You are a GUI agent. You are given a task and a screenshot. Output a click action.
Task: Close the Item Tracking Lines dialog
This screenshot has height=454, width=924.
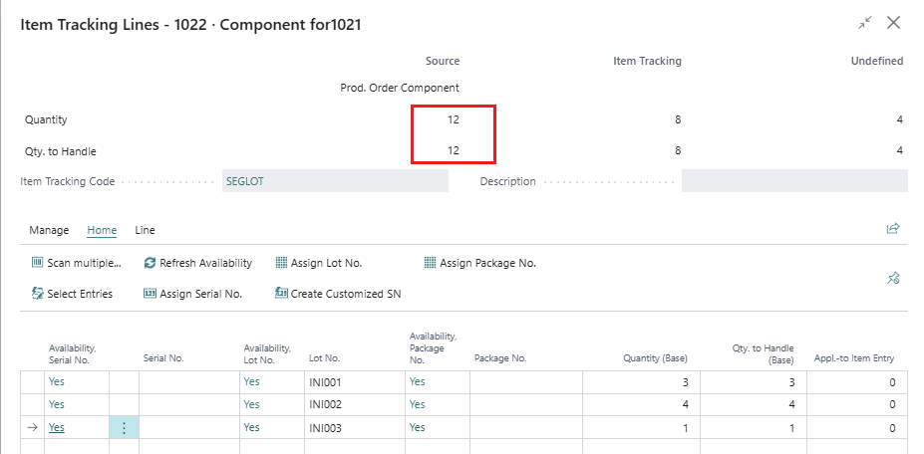pyautogui.click(x=893, y=23)
